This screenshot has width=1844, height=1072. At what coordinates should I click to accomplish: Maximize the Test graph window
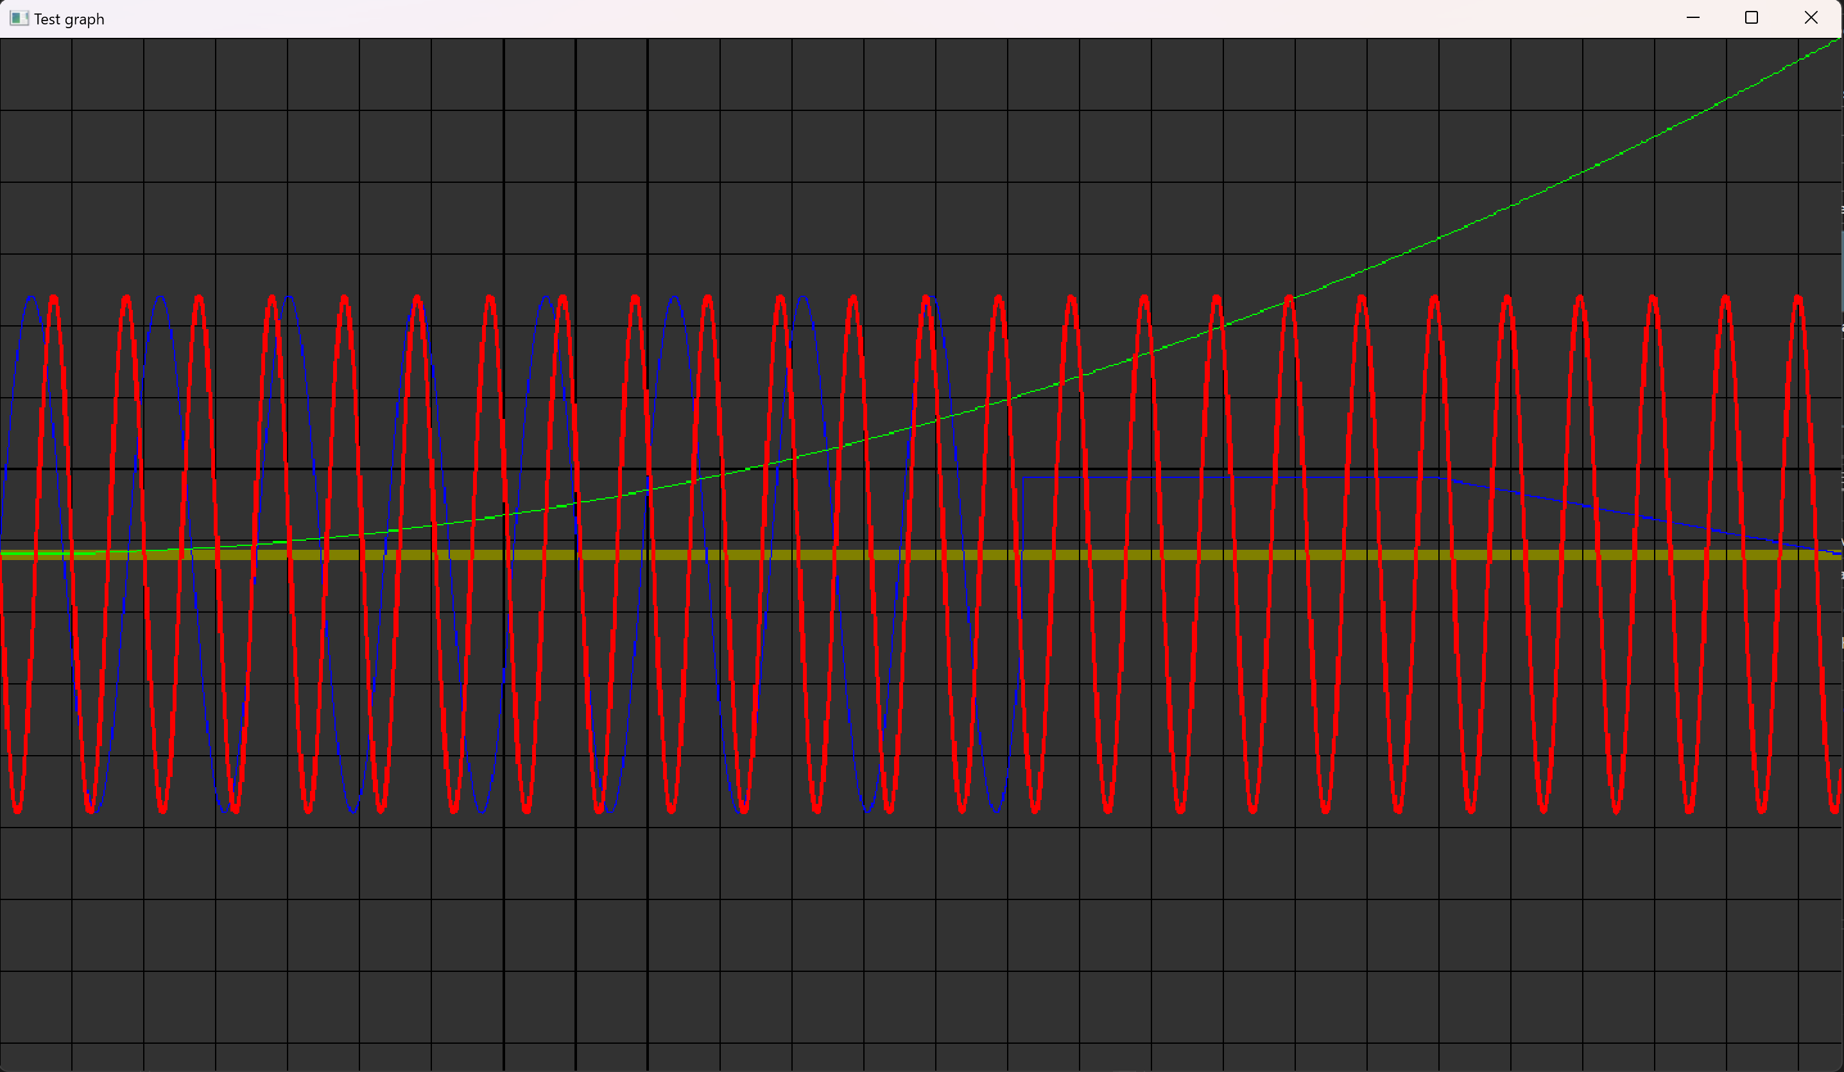(x=1751, y=17)
